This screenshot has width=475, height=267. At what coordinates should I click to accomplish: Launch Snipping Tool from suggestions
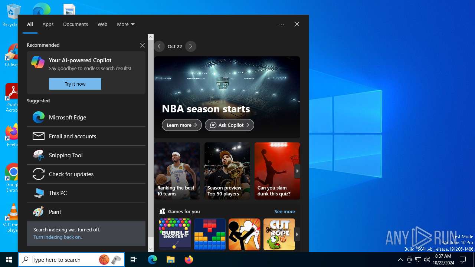coord(86,155)
